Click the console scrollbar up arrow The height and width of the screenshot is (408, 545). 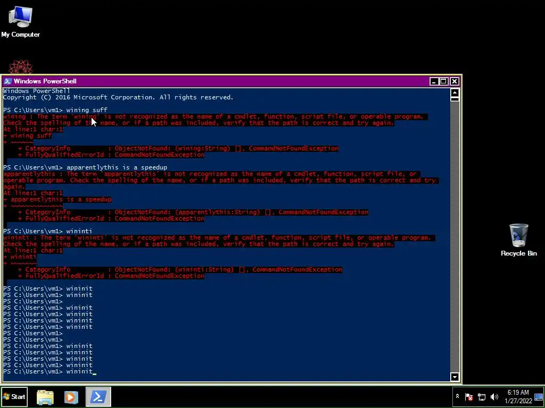(455, 92)
